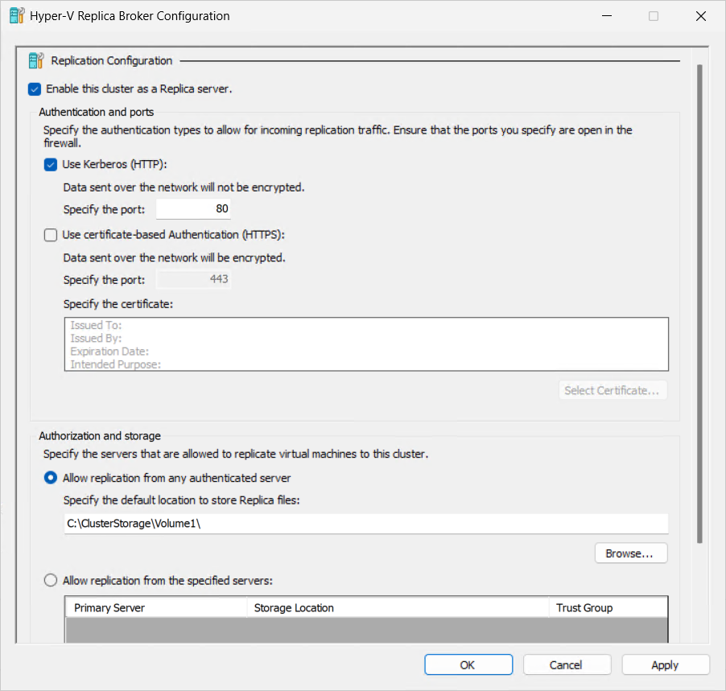Image resolution: width=726 pixels, height=691 pixels.
Task: Close the Hyper-V Replica Broker Configuration window
Action: [x=701, y=16]
